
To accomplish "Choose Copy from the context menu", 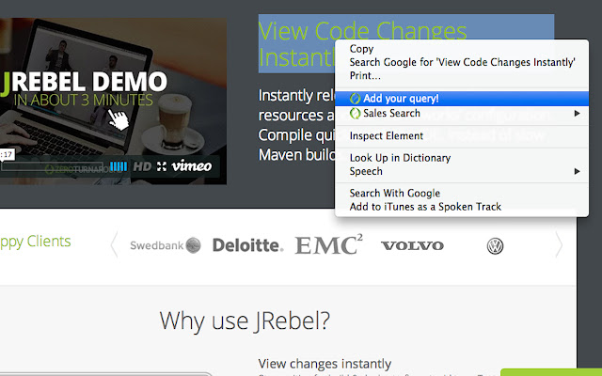I will 361,49.
